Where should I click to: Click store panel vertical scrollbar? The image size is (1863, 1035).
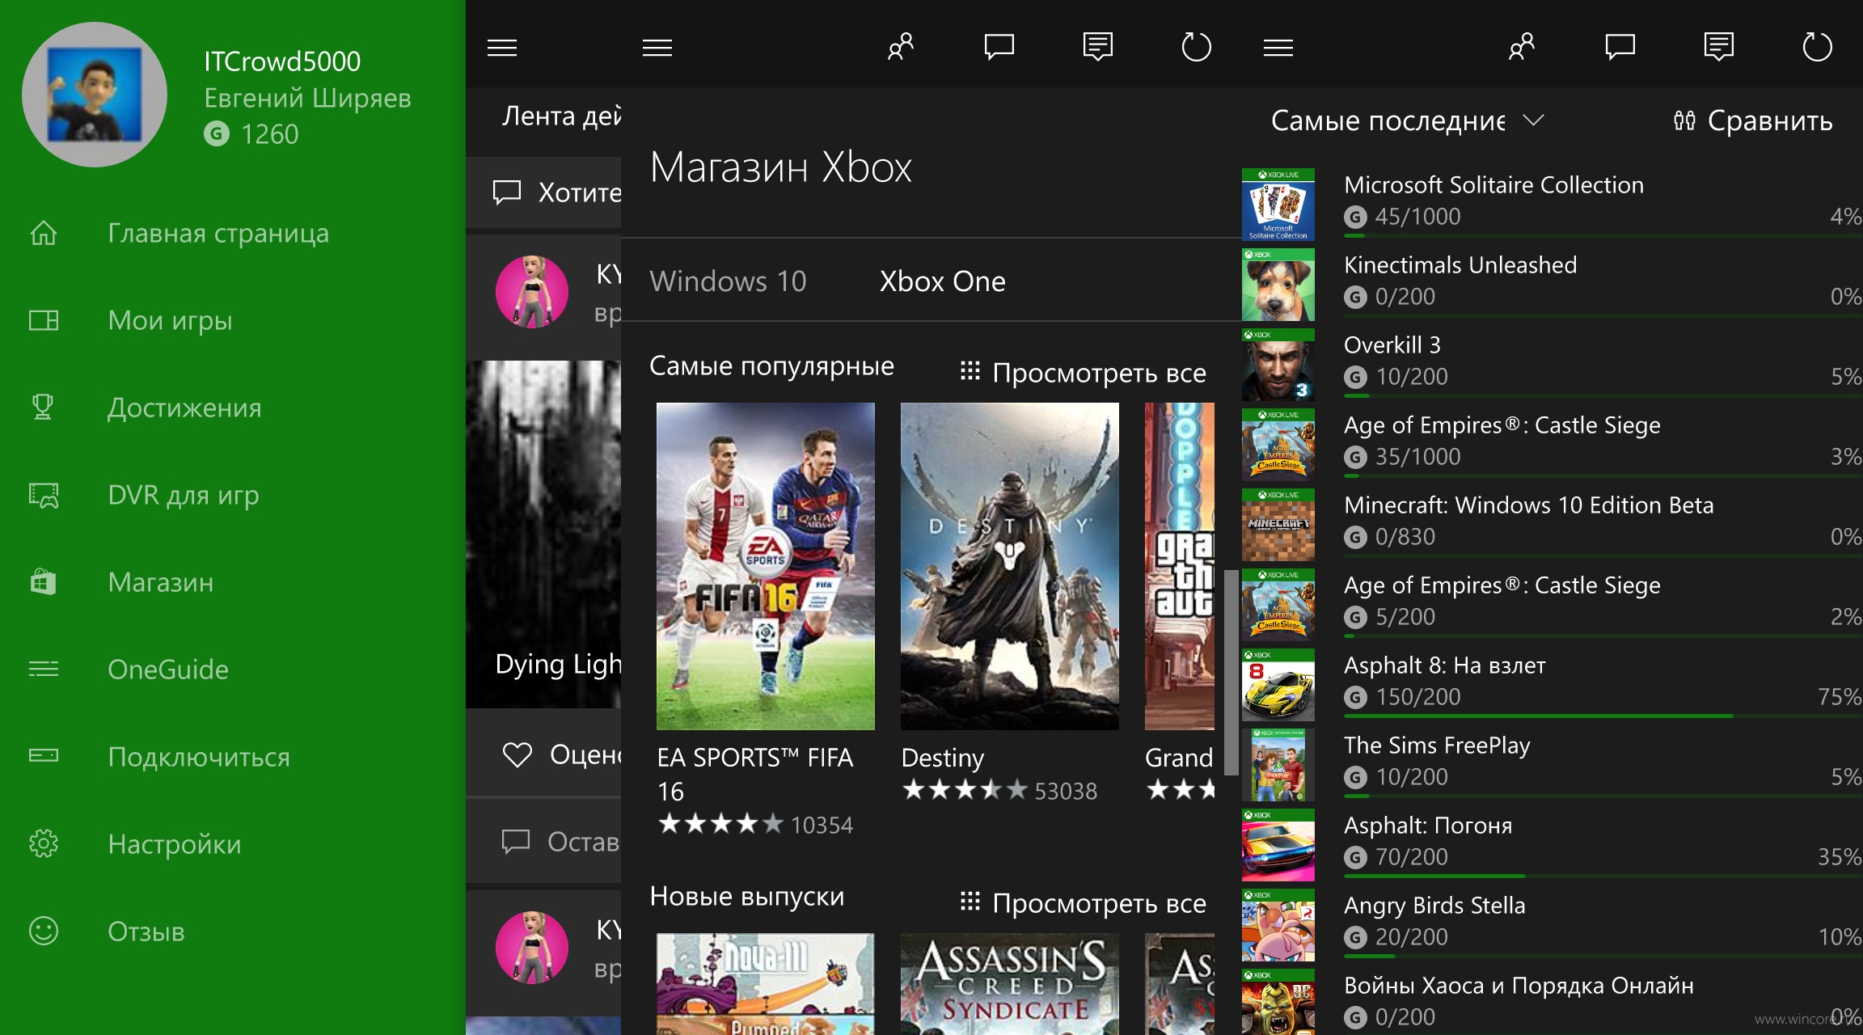pos(1231,671)
